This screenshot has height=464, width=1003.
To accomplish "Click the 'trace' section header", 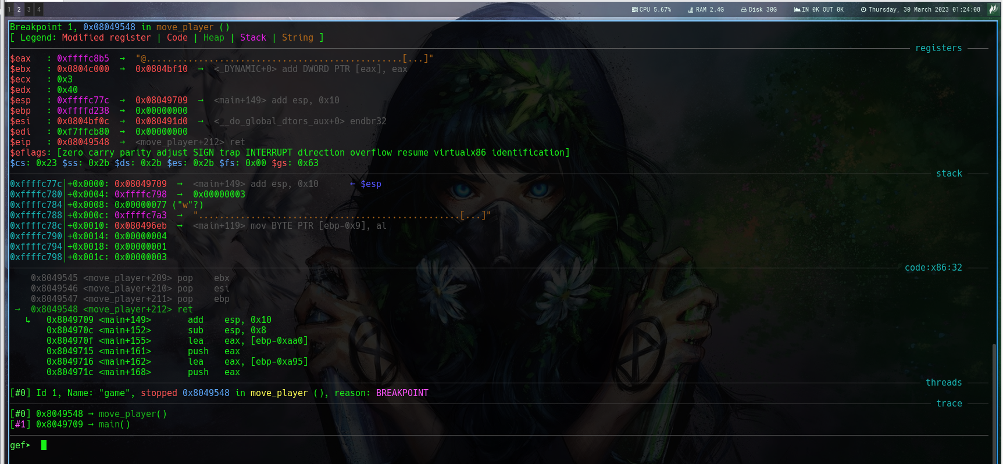I will click(949, 403).
